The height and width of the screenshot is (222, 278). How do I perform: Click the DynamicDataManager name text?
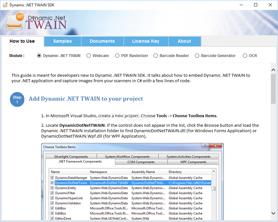(x=71, y=178)
